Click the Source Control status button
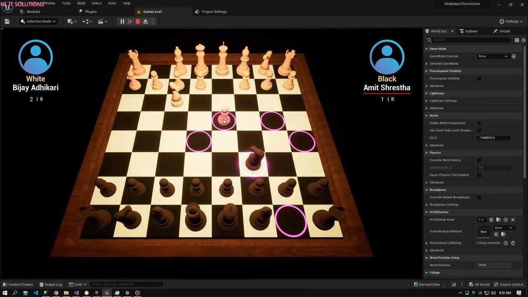 [x=508, y=284]
